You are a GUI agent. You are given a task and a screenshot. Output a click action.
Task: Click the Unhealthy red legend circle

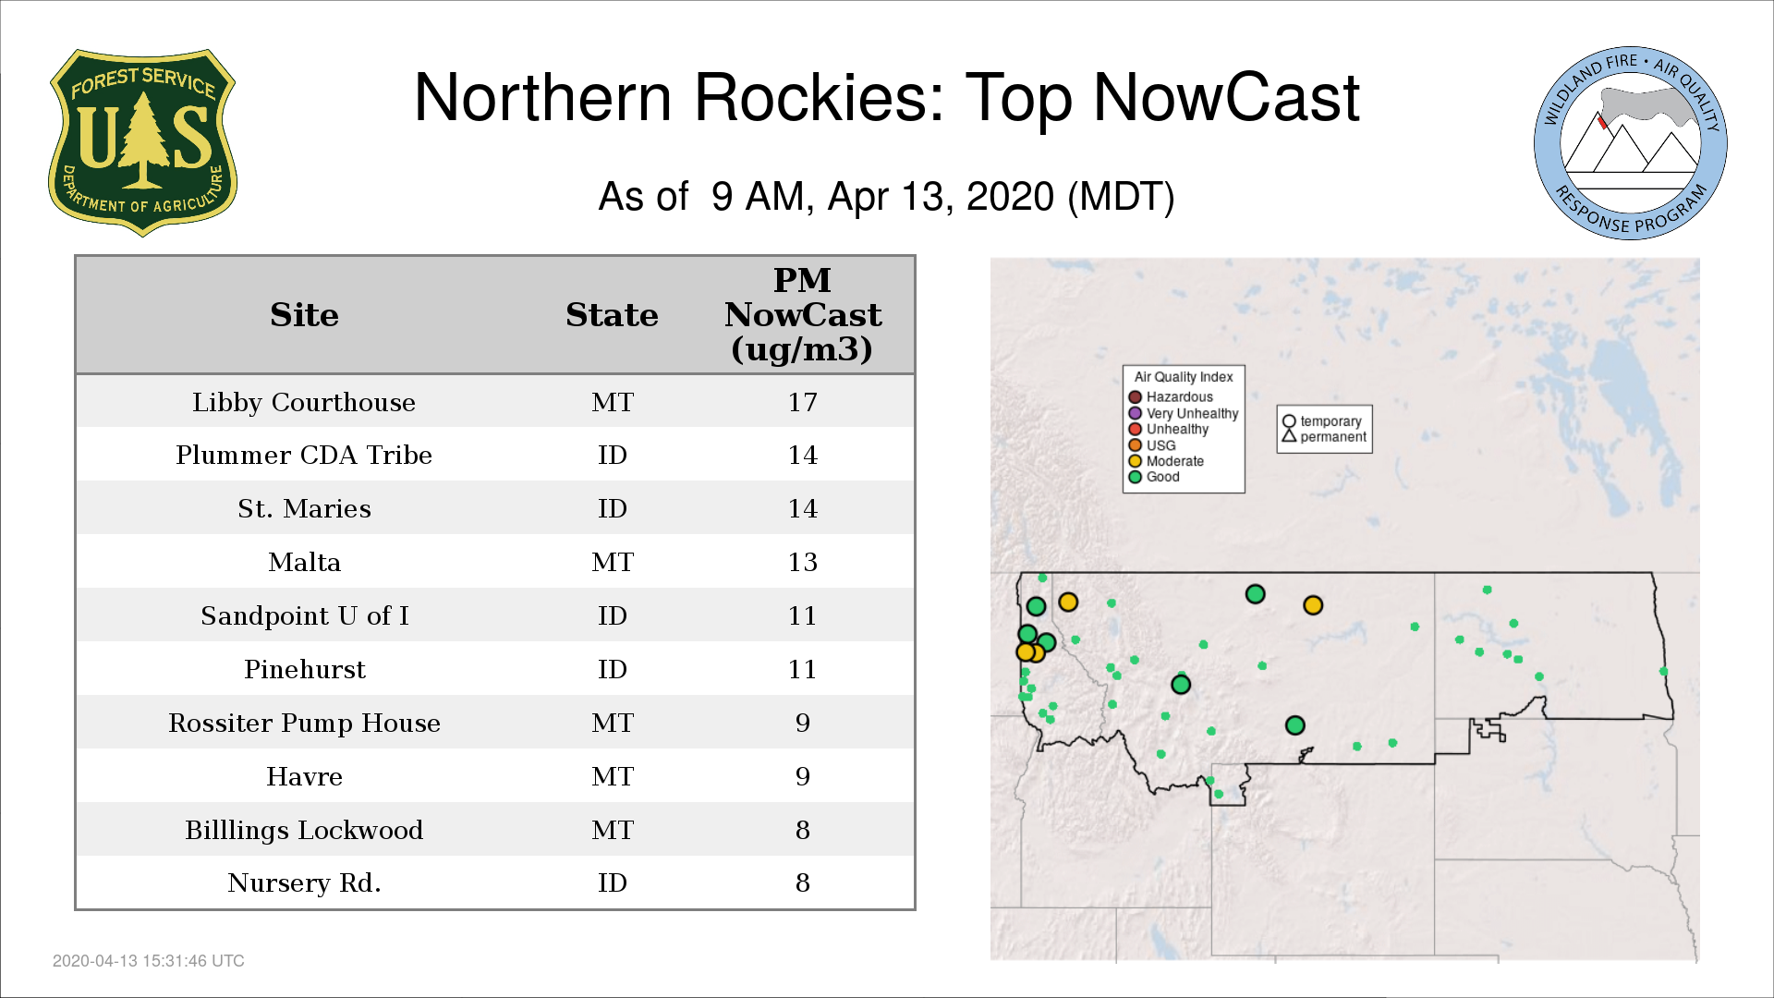(1135, 429)
